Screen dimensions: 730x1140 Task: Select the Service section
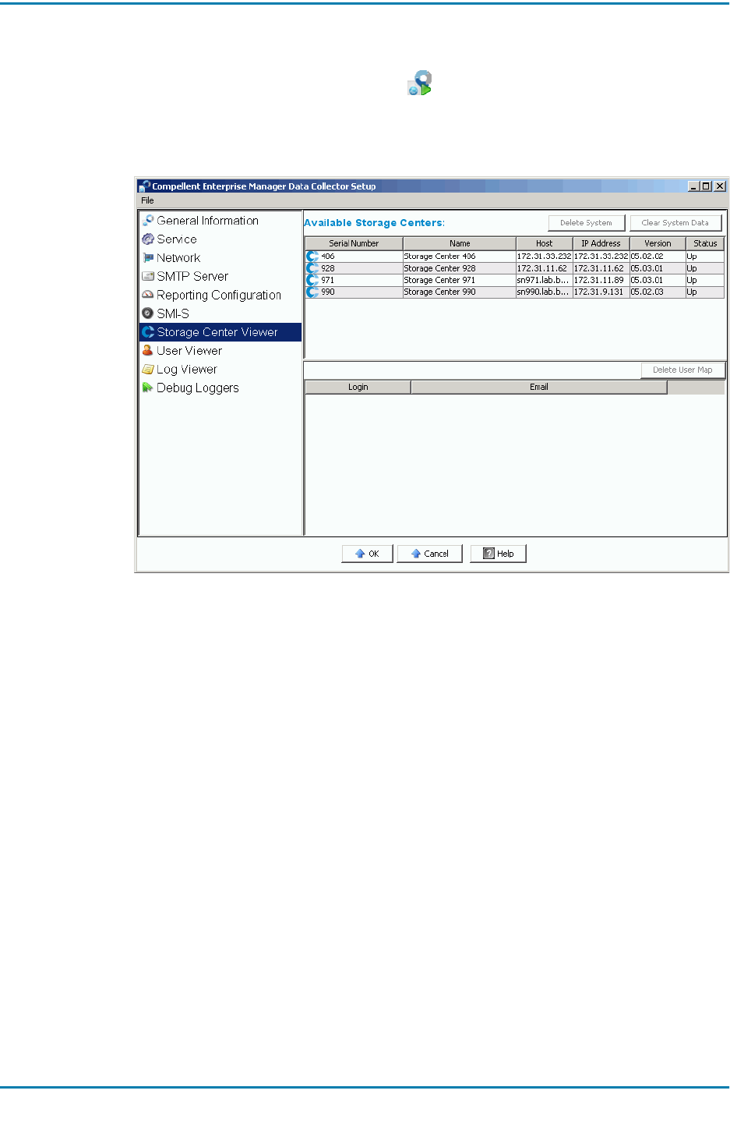pyautogui.click(x=177, y=239)
